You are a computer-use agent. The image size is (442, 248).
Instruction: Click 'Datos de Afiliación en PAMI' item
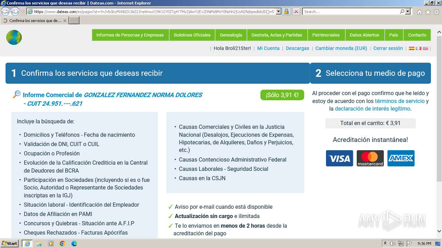coord(58,214)
